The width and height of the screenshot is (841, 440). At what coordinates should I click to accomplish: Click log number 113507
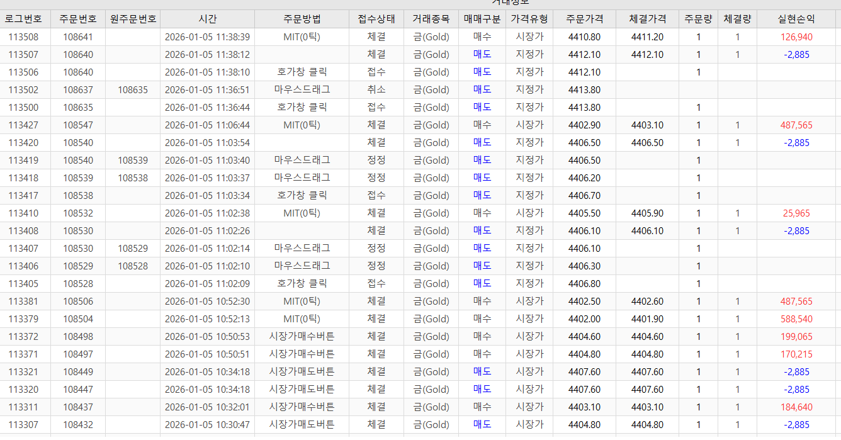(23, 55)
